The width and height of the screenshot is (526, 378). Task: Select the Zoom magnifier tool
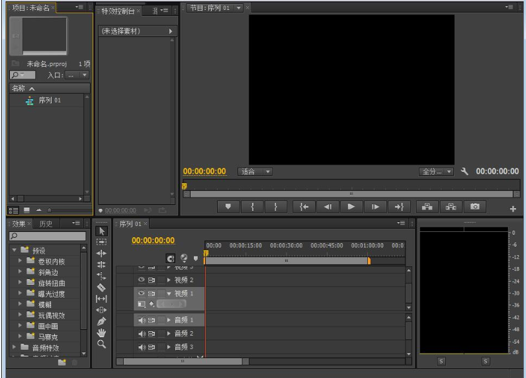point(102,344)
